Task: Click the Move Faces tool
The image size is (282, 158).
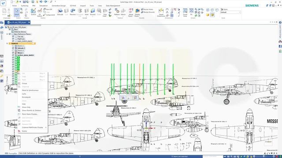Action: [131, 13]
